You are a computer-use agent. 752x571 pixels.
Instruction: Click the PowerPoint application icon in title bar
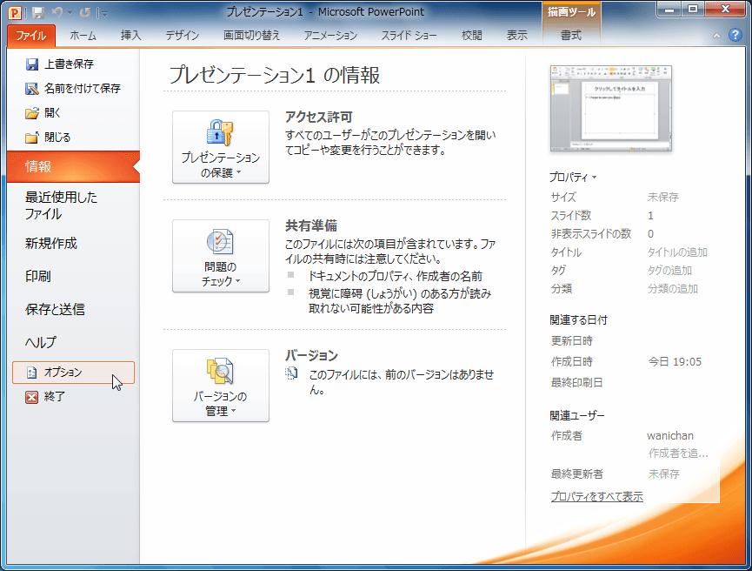(x=15, y=12)
